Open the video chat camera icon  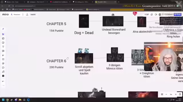tap(156, 14)
